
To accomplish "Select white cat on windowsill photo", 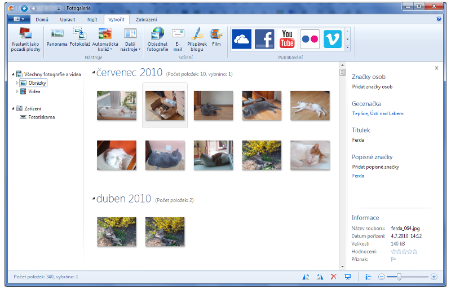I will (117, 106).
